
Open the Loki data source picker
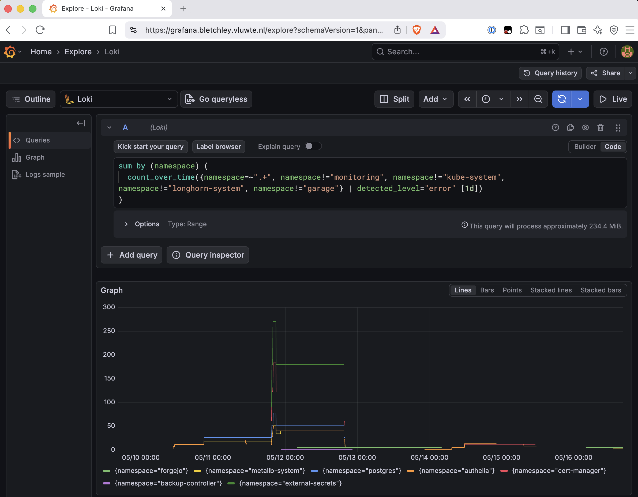click(119, 99)
